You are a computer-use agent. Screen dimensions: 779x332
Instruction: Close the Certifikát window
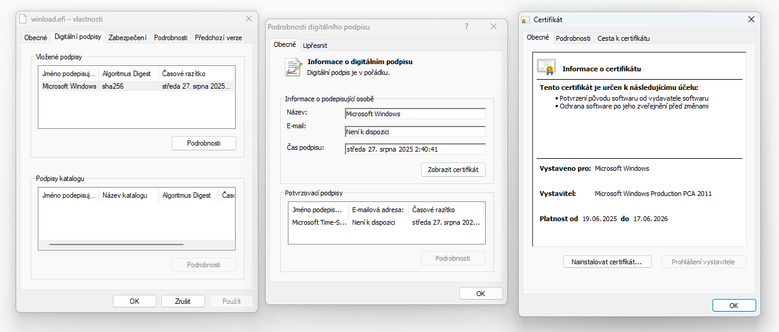pos(751,19)
